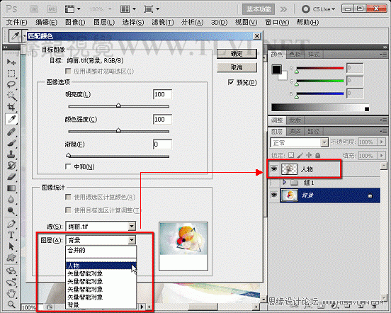Select the 3D Rotate tool

pyautogui.click(x=11, y=271)
